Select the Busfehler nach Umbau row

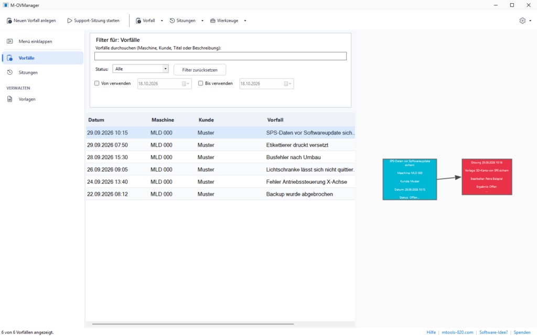221,157
